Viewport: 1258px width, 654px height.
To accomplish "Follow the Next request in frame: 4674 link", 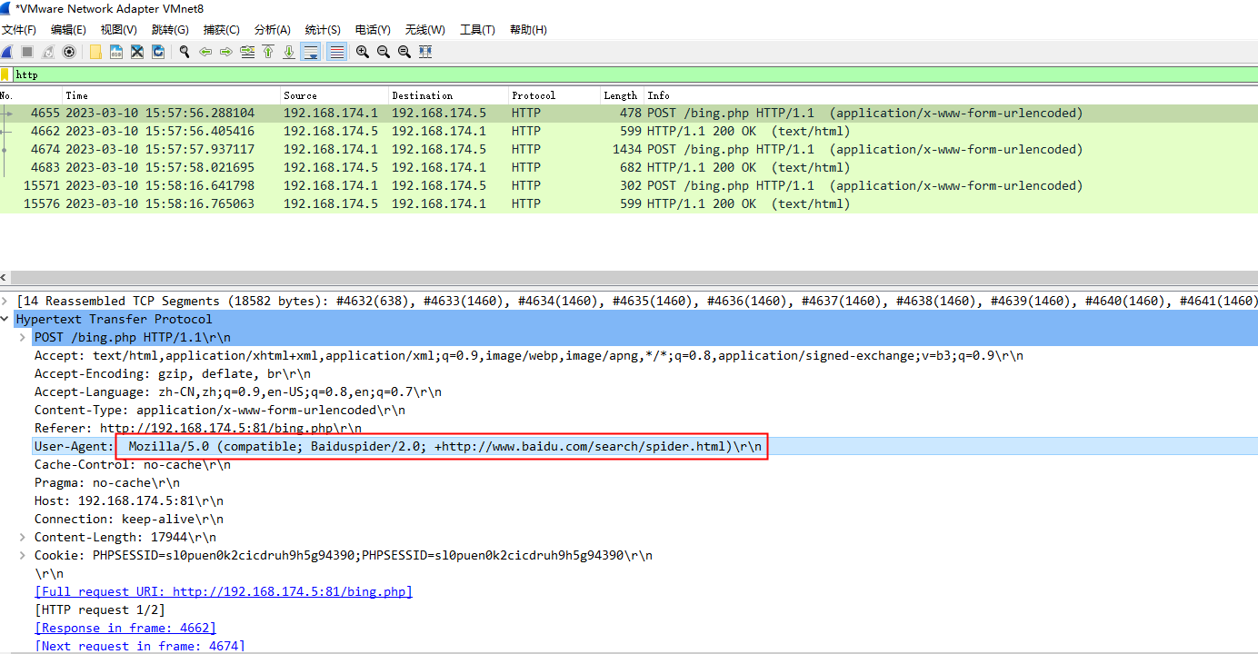I will 140,646.
